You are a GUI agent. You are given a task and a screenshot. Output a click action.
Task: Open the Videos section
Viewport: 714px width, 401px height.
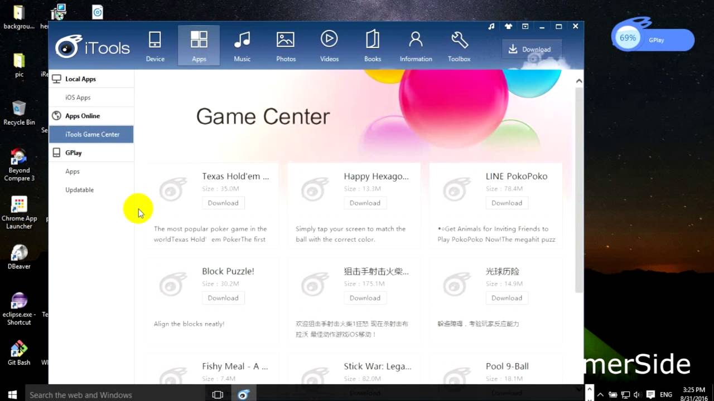[x=329, y=46]
